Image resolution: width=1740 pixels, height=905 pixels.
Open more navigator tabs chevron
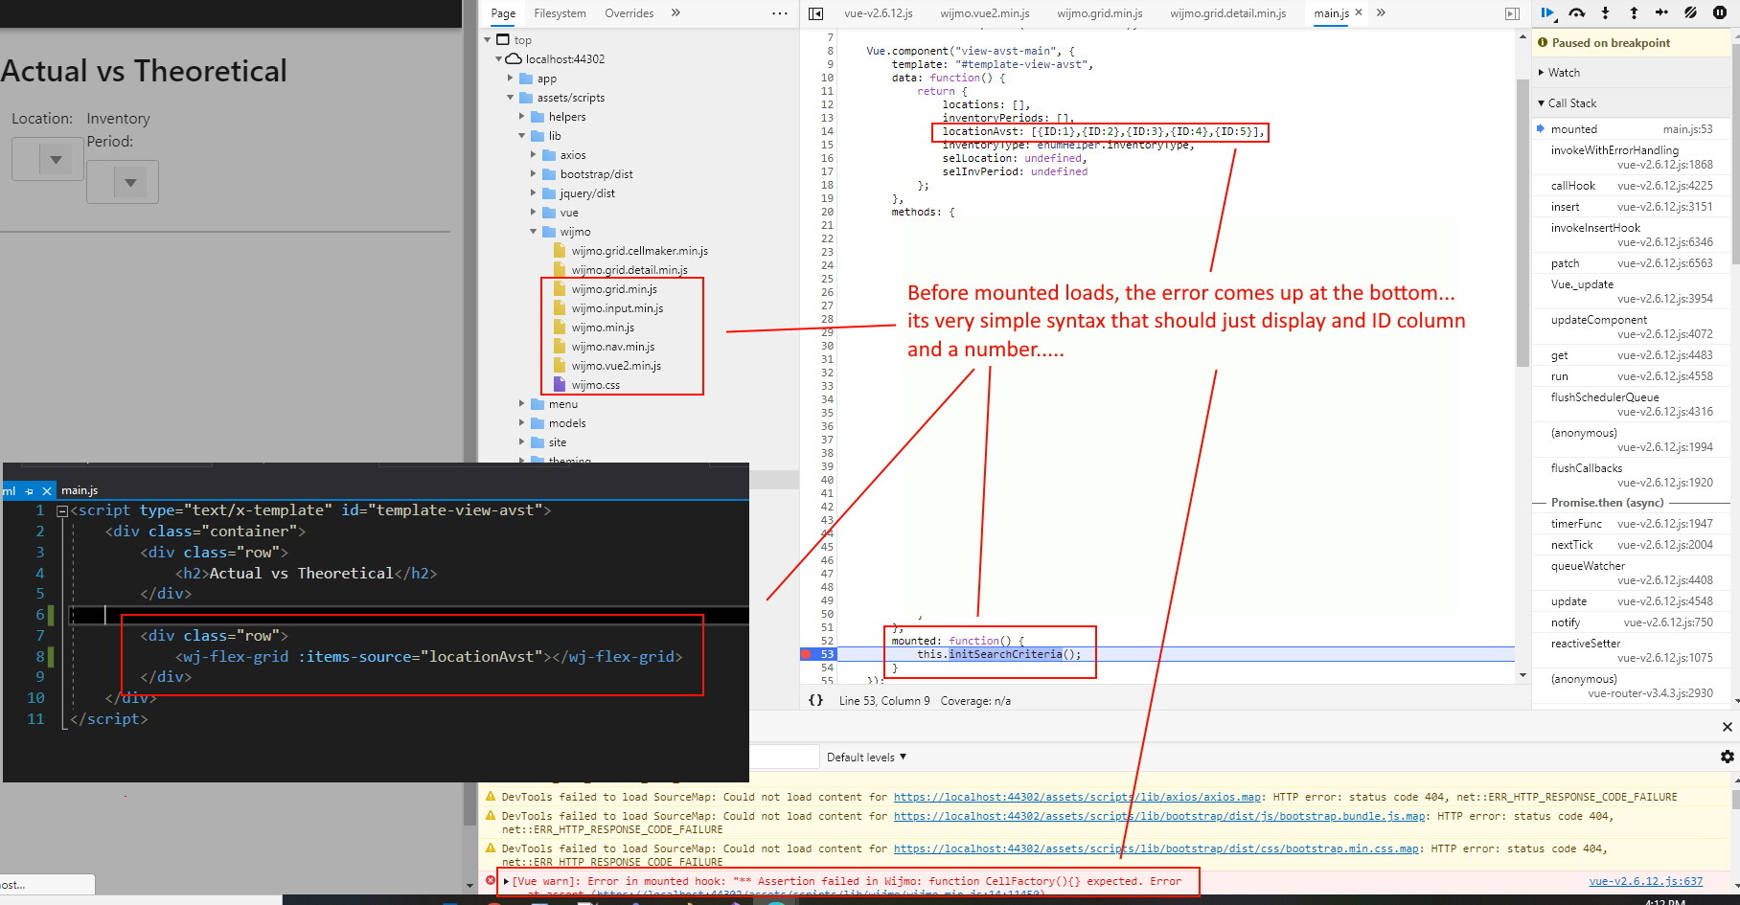click(x=675, y=12)
